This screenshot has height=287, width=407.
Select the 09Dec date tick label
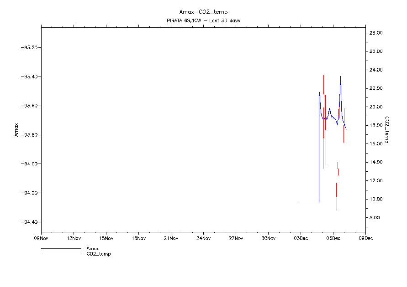coord(365,238)
